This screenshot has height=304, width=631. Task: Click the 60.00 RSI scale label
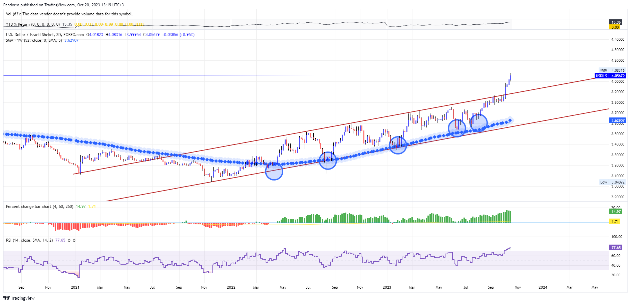click(x=616, y=256)
